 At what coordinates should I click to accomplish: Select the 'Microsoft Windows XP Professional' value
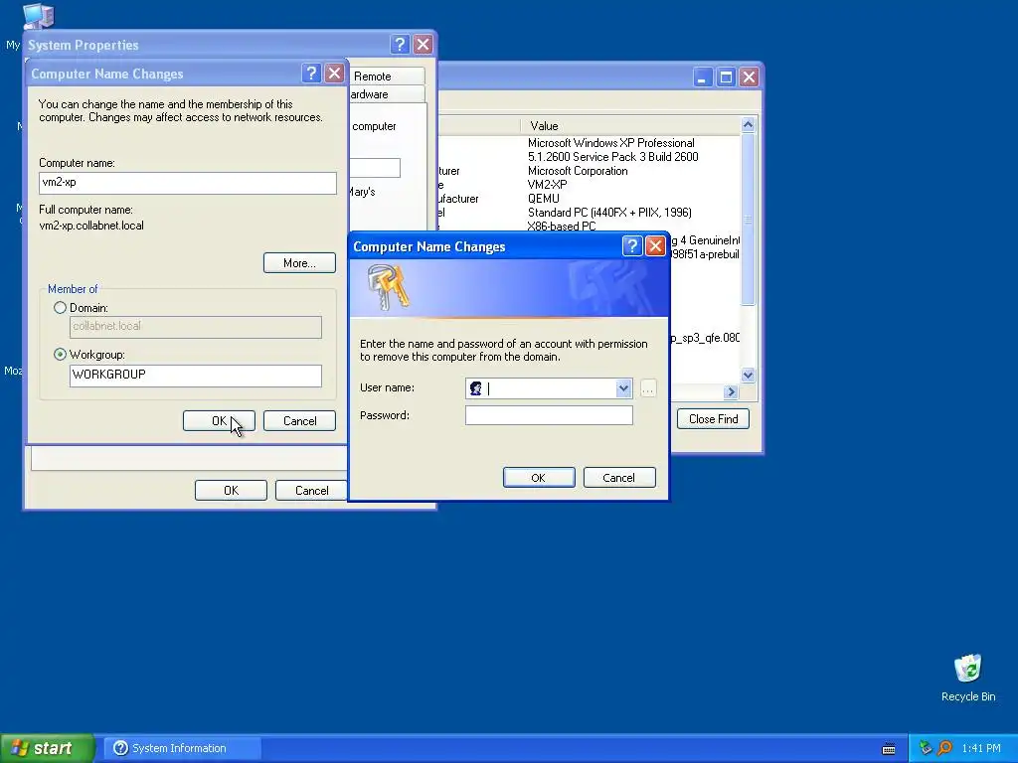(x=611, y=143)
